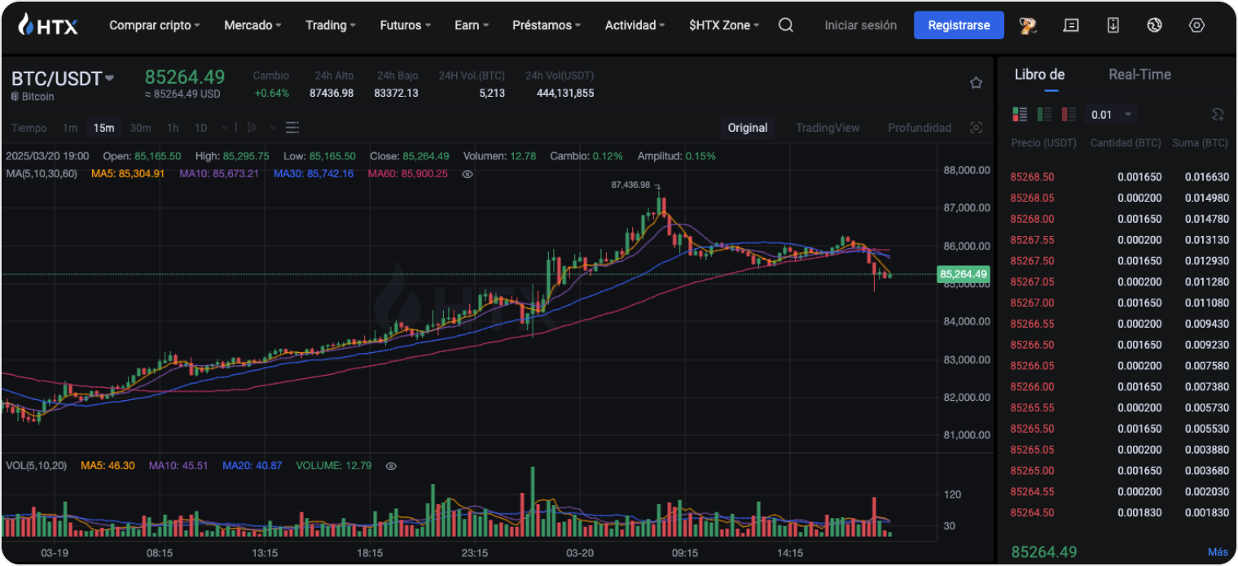The image size is (1238, 566).
Task: Expand the candlestick chart type dropdown
Action: coord(272,128)
